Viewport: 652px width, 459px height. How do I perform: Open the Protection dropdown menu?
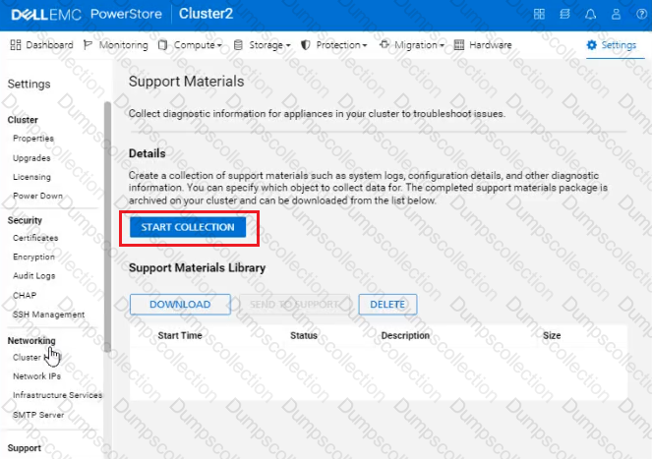coord(334,45)
